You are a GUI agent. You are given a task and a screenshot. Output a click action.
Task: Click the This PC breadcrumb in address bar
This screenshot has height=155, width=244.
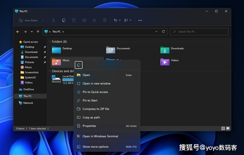click(x=57, y=32)
